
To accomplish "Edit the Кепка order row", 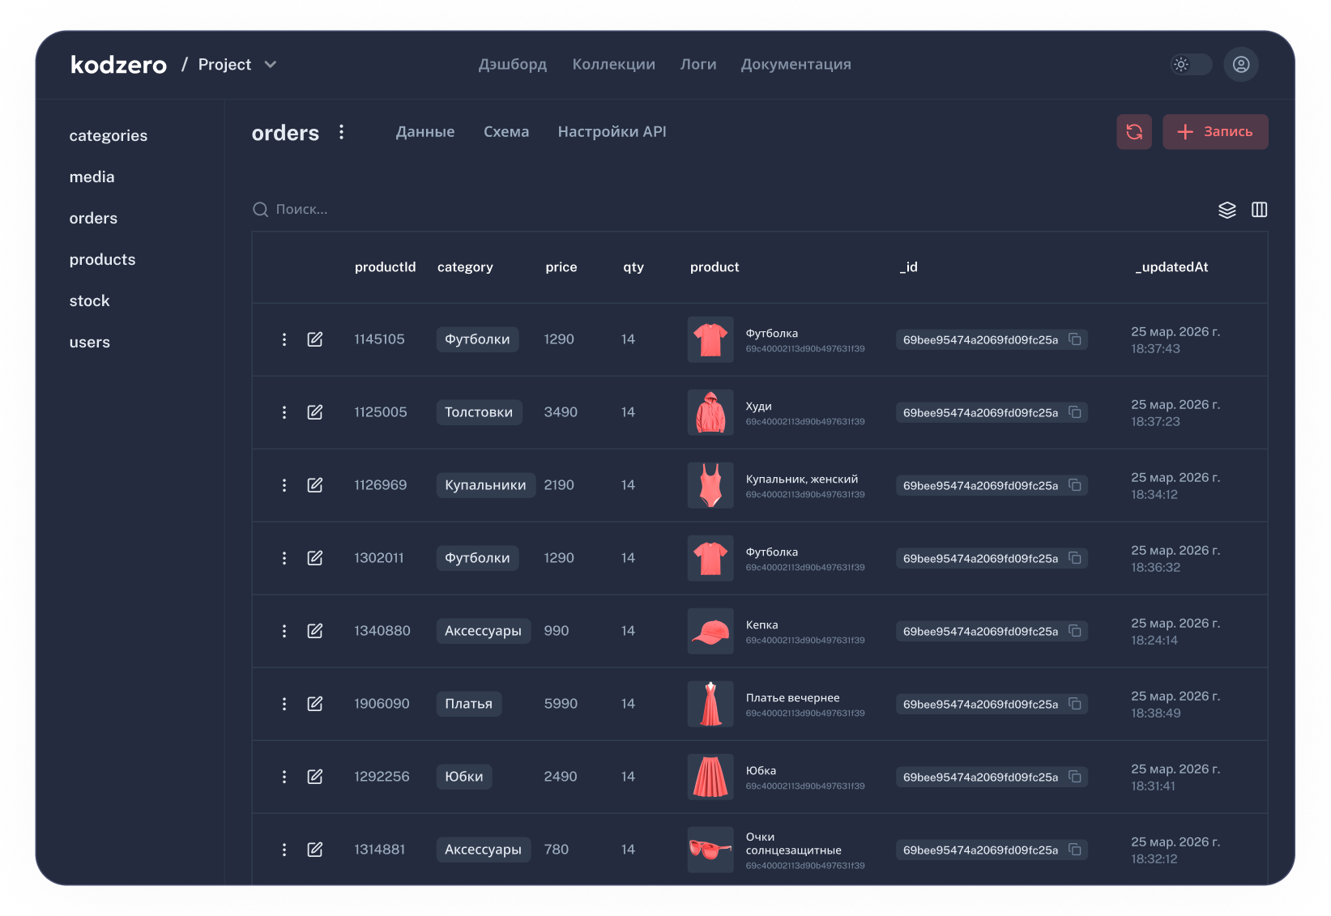I will click(x=315, y=631).
